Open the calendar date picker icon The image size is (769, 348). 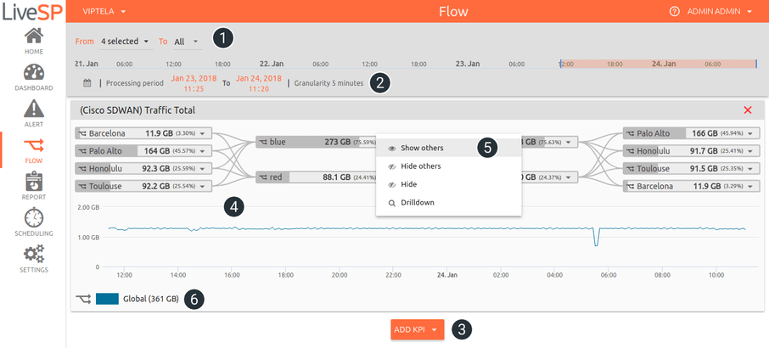click(x=87, y=83)
